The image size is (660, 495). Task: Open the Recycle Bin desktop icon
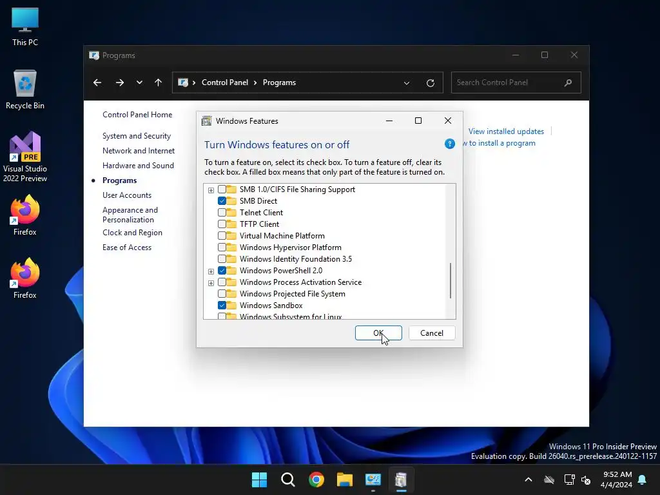(x=25, y=90)
